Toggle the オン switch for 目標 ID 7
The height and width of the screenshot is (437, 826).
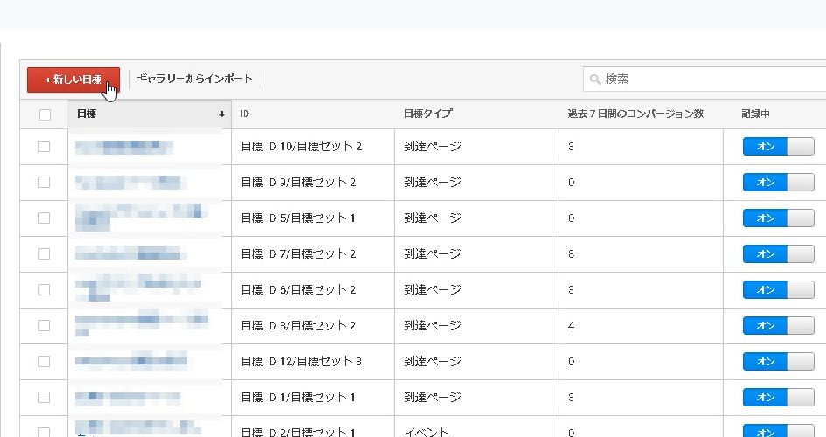pyautogui.click(x=777, y=254)
